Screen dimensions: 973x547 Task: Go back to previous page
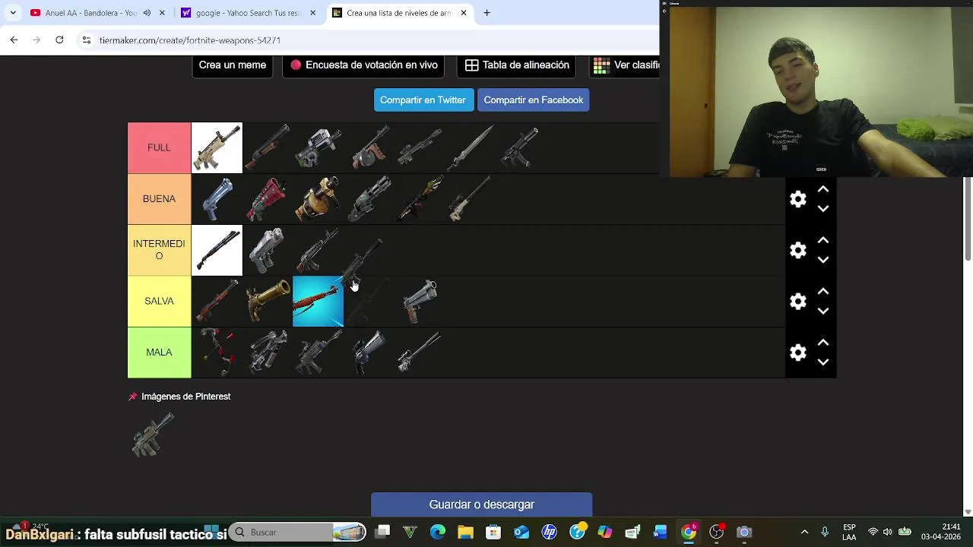(14, 40)
